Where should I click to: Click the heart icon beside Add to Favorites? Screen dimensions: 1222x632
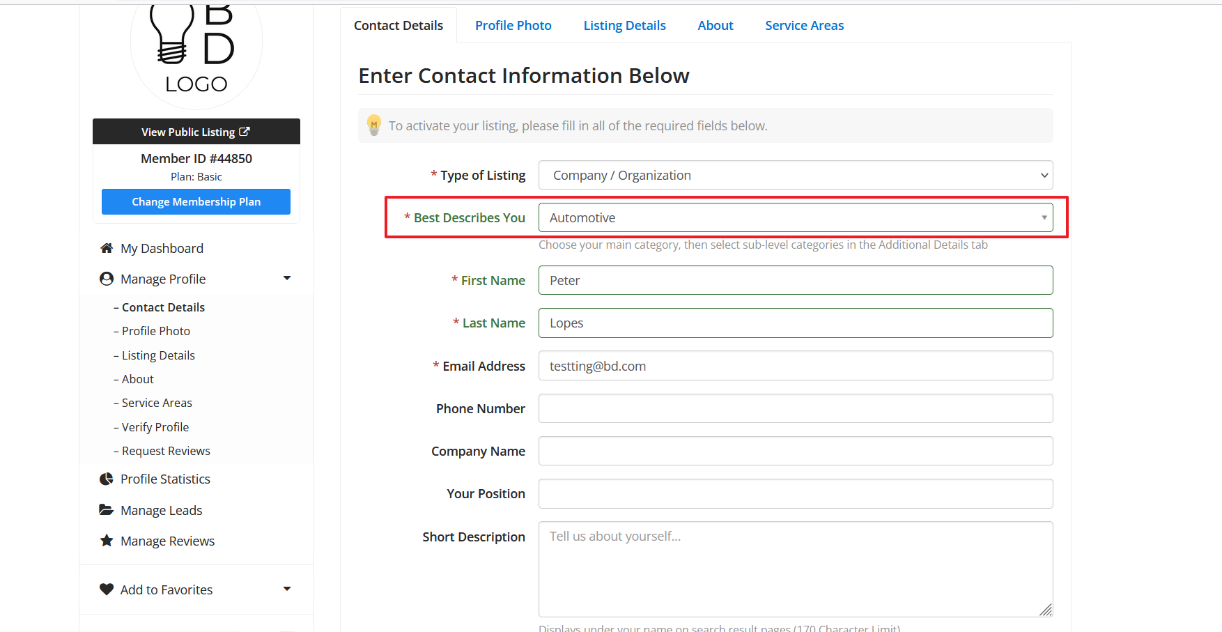[x=107, y=589]
